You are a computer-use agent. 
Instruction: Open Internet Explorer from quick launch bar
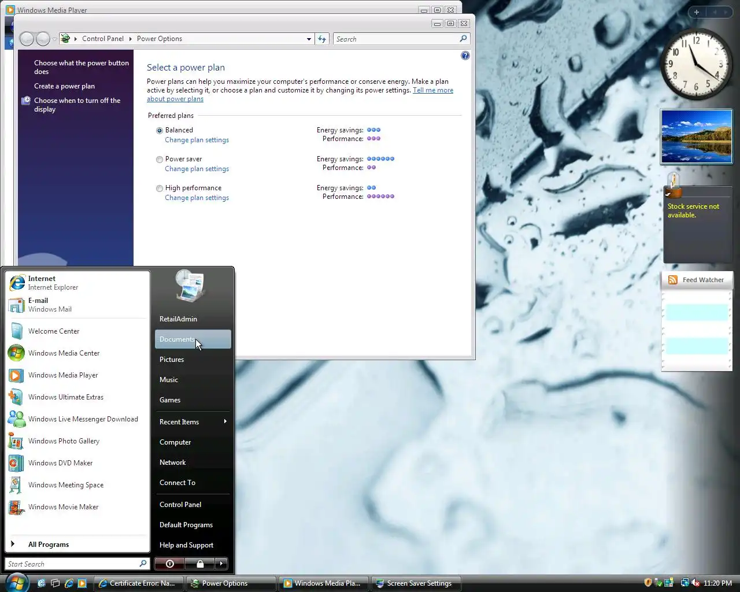coord(69,583)
